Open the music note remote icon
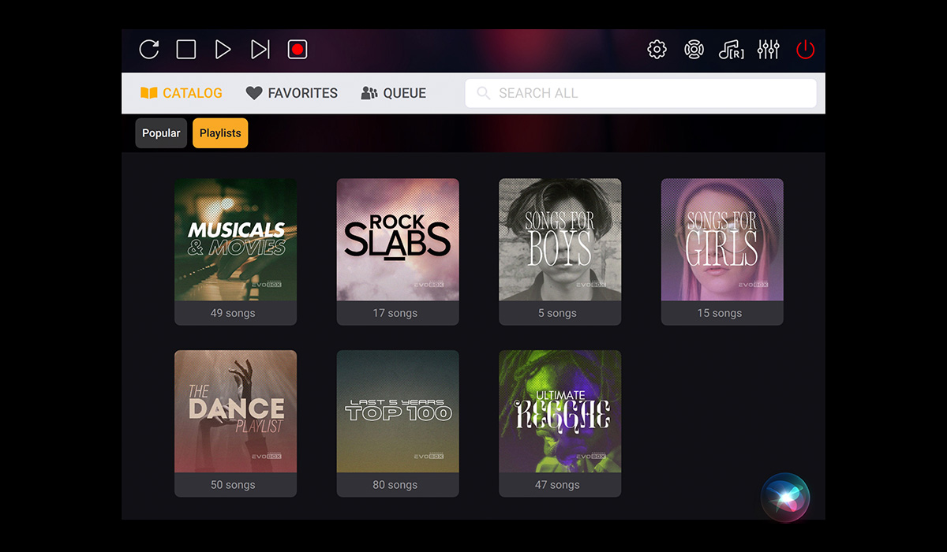Viewport: 947px width, 552px height. 731,50
